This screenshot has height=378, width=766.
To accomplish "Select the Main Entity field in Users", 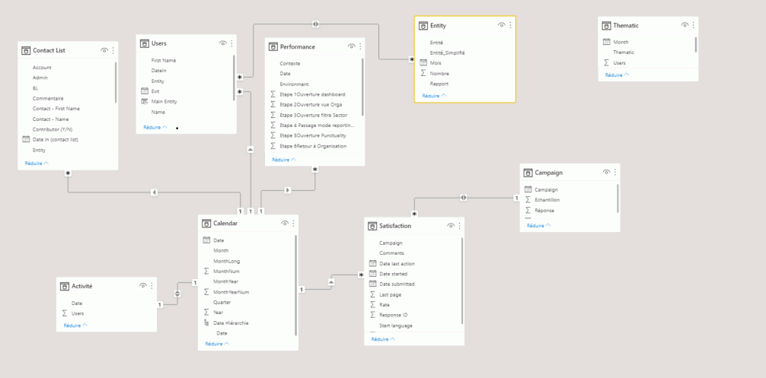I will 164,101.
